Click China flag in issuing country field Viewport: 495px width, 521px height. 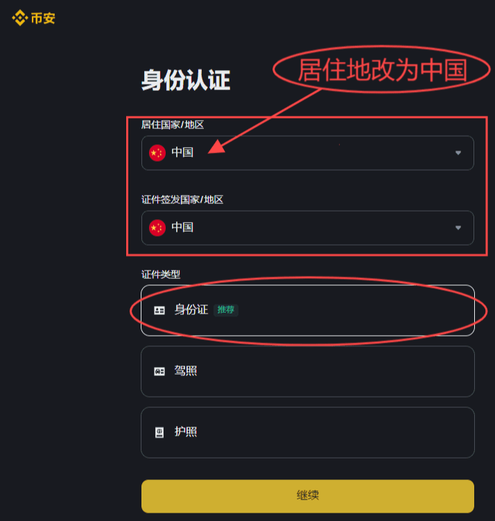click(157, 228)
